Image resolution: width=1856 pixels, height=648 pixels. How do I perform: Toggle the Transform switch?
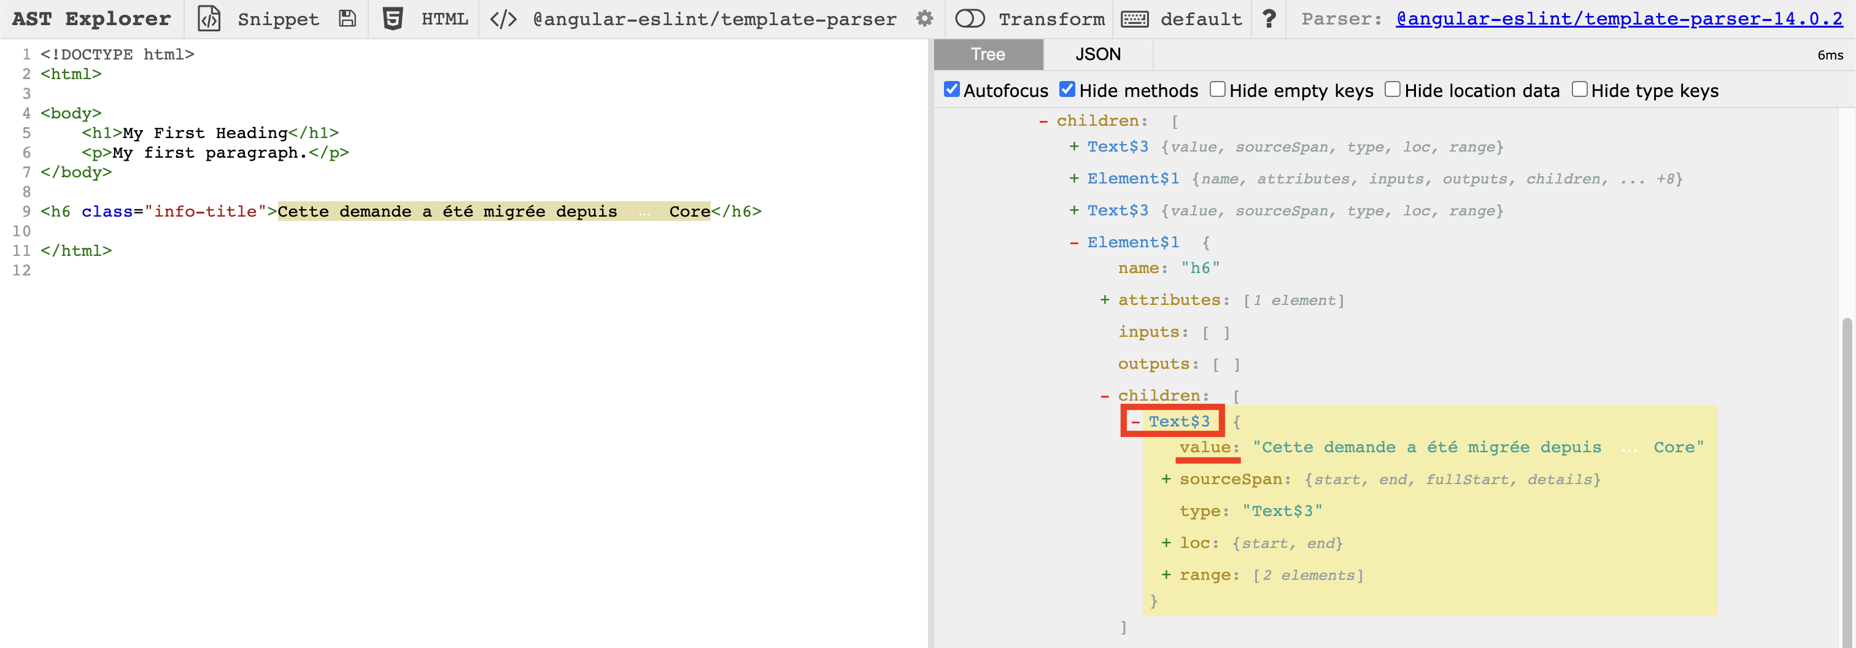[x=970, y=19]
